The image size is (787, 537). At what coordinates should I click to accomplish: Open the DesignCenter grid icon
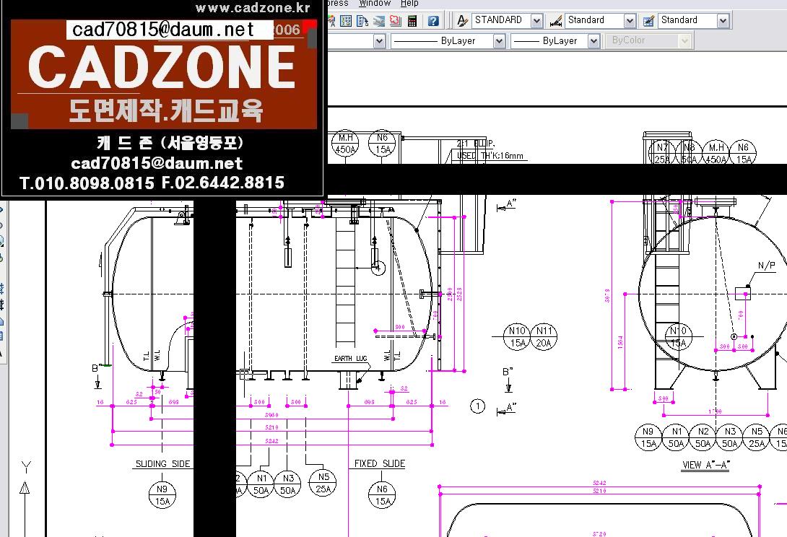tap(346, 21)
